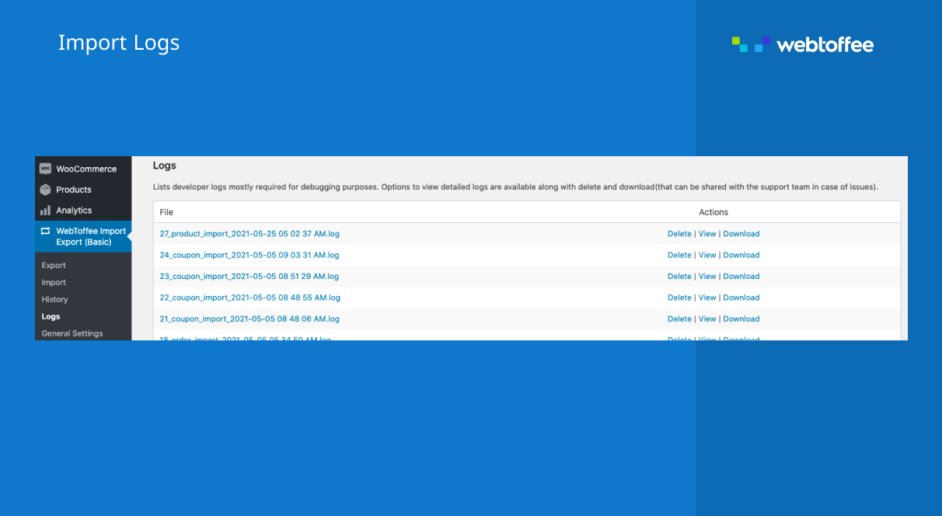This screenshot has width=942, height=516.
Task: Select the Logs submenu item
Action: (x=51, y=316)
